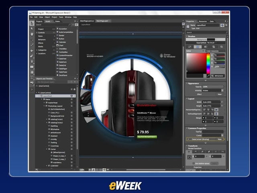The height and width of the screenshot is (193, 257).
Task: Select the Zoom magnifier tool
Action: point(32,39)
